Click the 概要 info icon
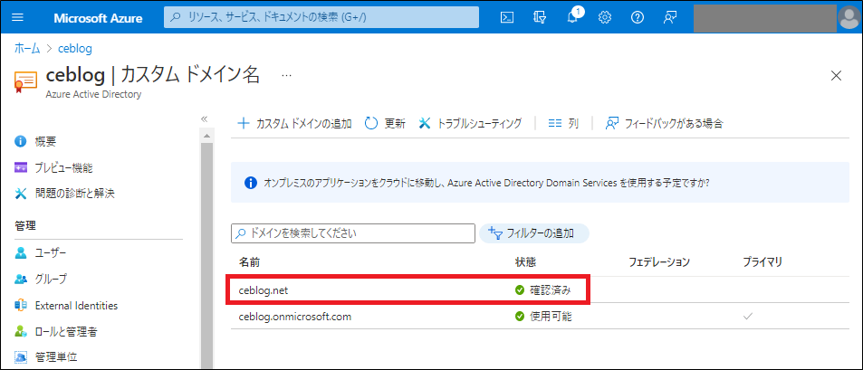863x370 pixels. [21, 142]
